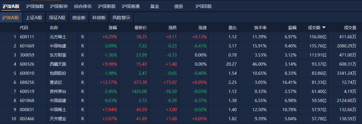Image resolution: width=362 pixels, height=124 pixels.
Task: Open stock name 寒武纪 link
Action: point(56,82)
